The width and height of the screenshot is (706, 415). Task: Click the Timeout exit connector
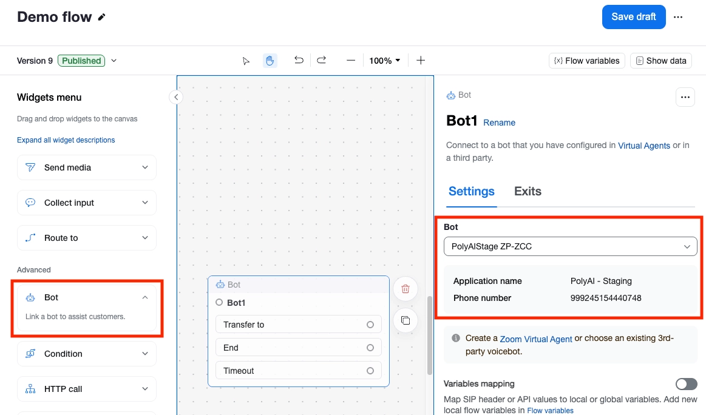[x=370, y=371]
